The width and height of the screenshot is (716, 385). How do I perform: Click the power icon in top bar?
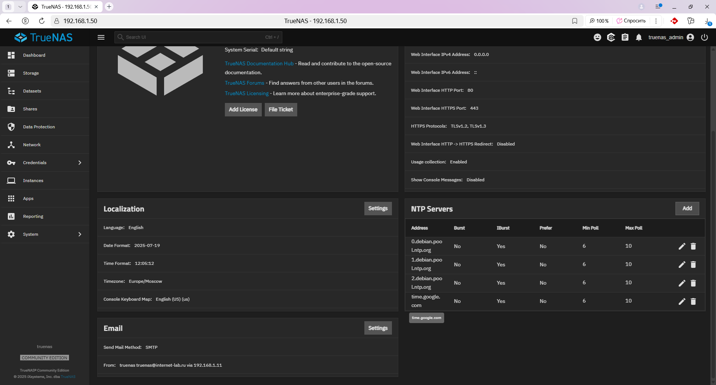704,37
